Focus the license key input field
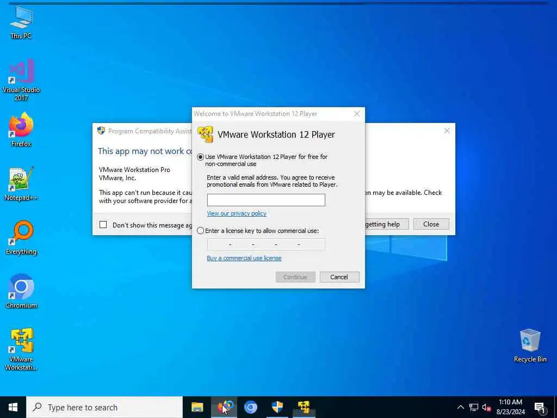This screenshot has height=418, width=557. [x=266, y=244]
